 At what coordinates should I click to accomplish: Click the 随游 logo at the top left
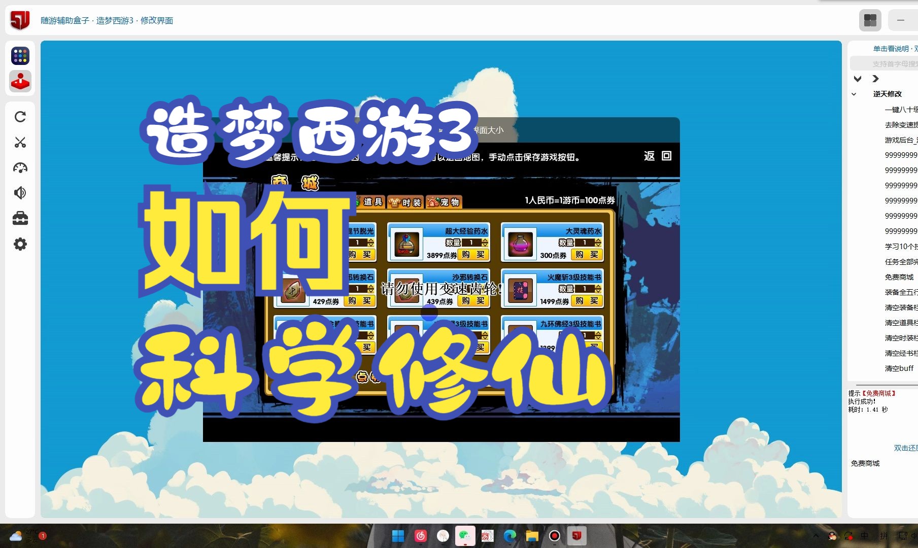[x=19, y=20]
